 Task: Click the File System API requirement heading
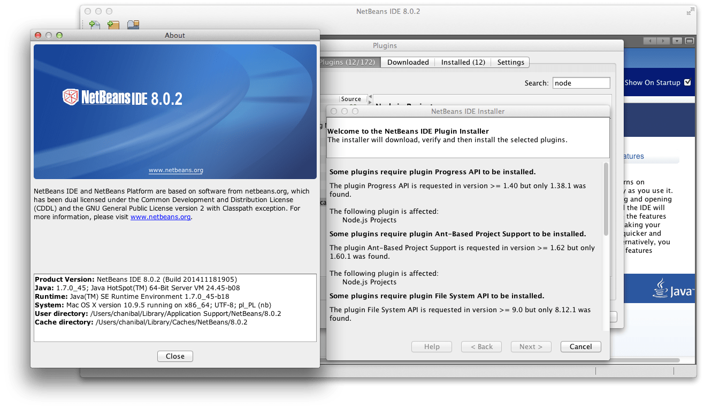coord(437,296)
